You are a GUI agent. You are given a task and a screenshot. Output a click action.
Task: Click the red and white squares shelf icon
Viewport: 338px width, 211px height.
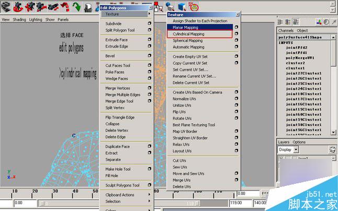[158, 6]
